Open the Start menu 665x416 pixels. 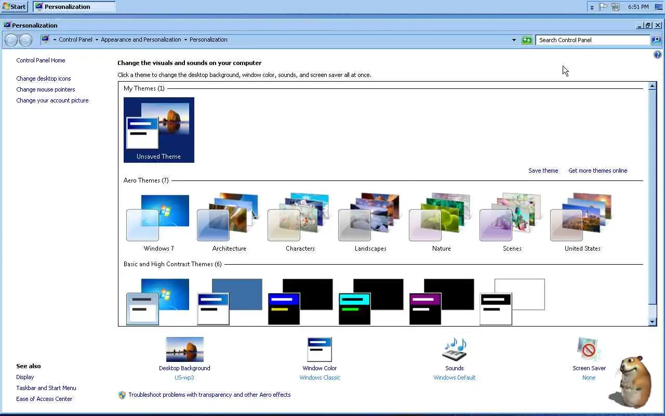tap(15, 7)
